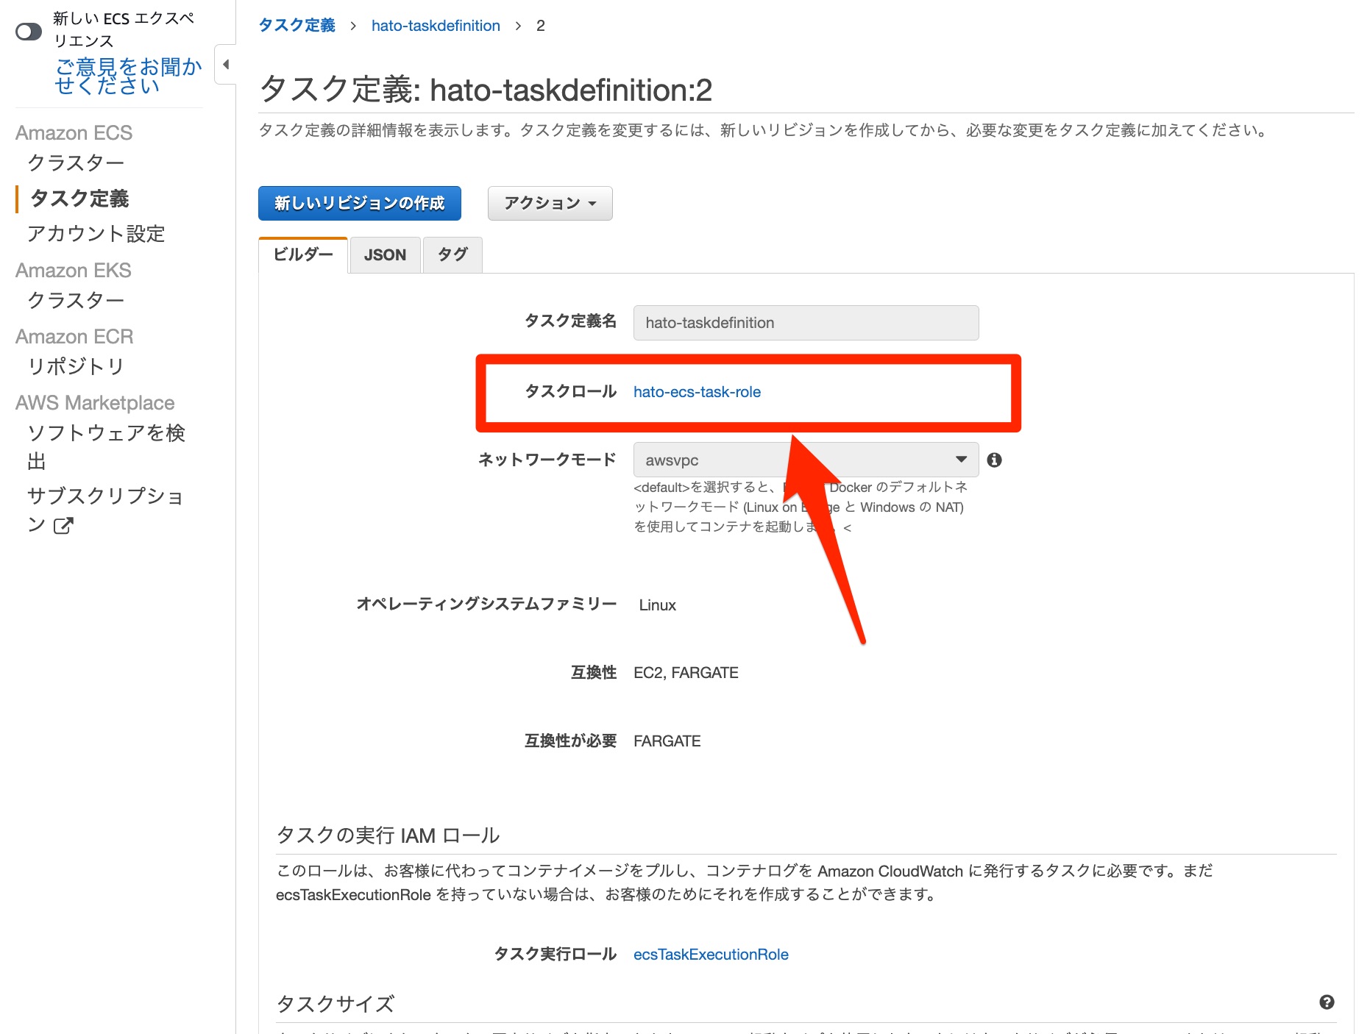The width and height of the screenshot is (1370, 1034).
Task: Click the 新しいリビジョンの作成 button
Action: pyautogui.click(x=359, y=203)
